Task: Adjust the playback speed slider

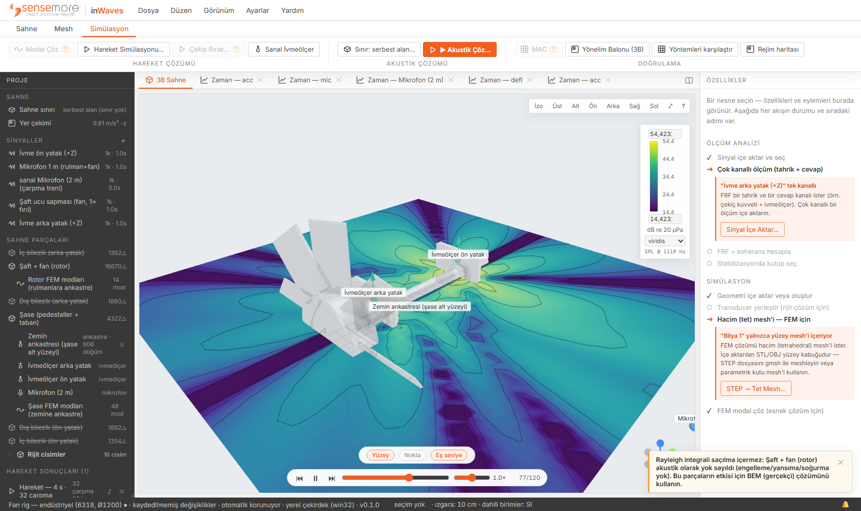Action: (x=472, y=478)
